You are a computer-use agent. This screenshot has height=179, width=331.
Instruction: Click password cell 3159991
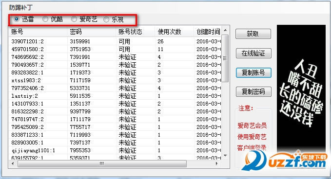coord(80,41)
